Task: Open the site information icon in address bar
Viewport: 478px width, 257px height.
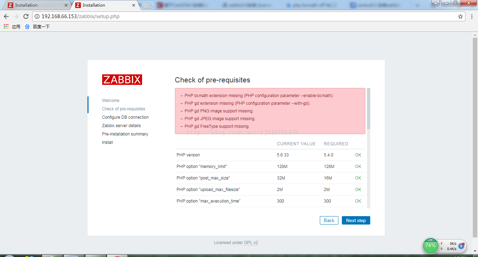Action: coord(37,16)
